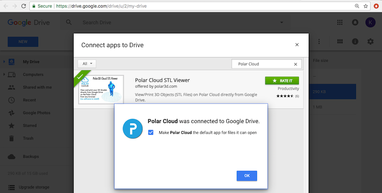
Task: Click the Search Drive magnifier icon
Action: coord(69,22)
